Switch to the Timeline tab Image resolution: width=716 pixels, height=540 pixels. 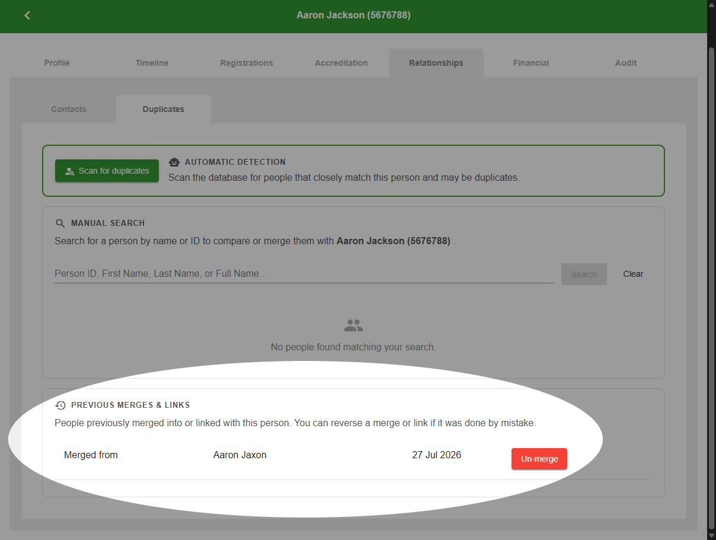(152, 63)
